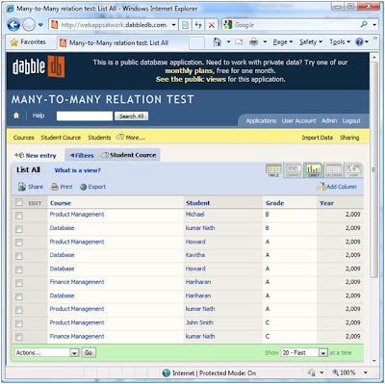Click the Logout link
This screenshot has width=385, height=384.
[351, 121]
